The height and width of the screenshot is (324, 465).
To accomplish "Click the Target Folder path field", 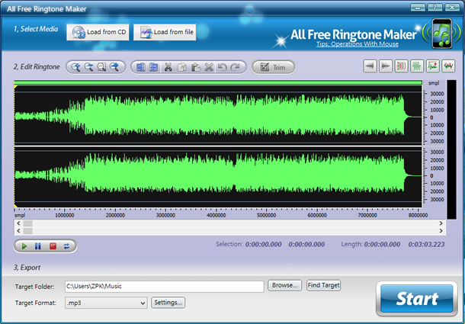I will 165,287.
